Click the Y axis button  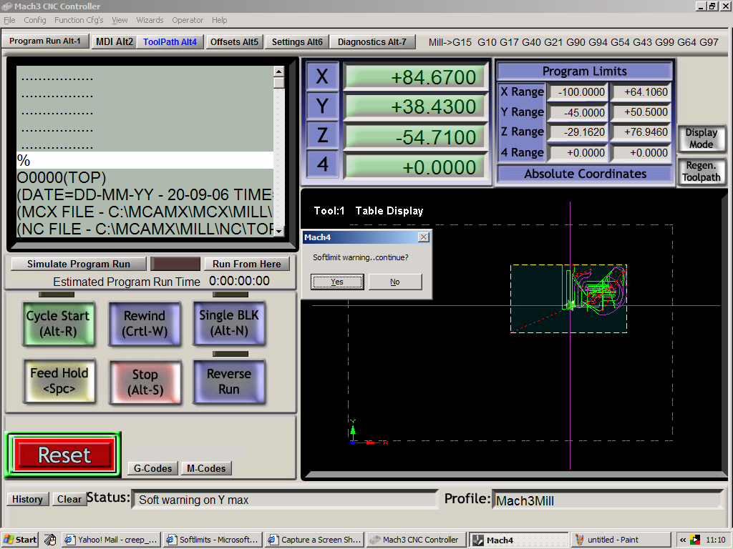tap(322, 107)
